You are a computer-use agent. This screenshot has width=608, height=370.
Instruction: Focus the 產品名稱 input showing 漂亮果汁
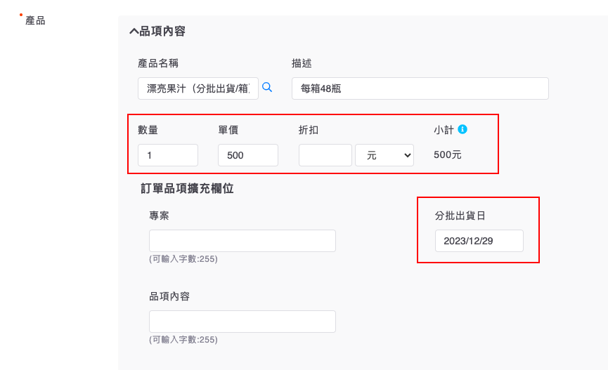[x=198, y=88]
